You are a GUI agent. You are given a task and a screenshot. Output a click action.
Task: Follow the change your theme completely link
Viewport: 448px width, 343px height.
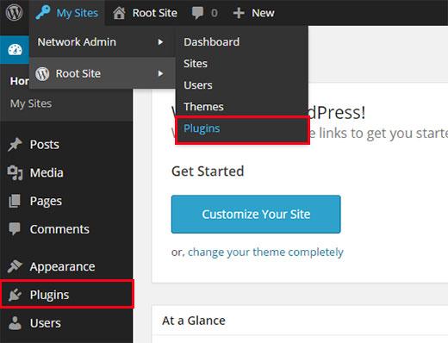(265, 253)
